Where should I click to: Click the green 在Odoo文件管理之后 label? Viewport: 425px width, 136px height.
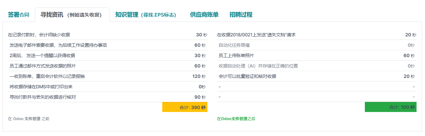(236, 119)
